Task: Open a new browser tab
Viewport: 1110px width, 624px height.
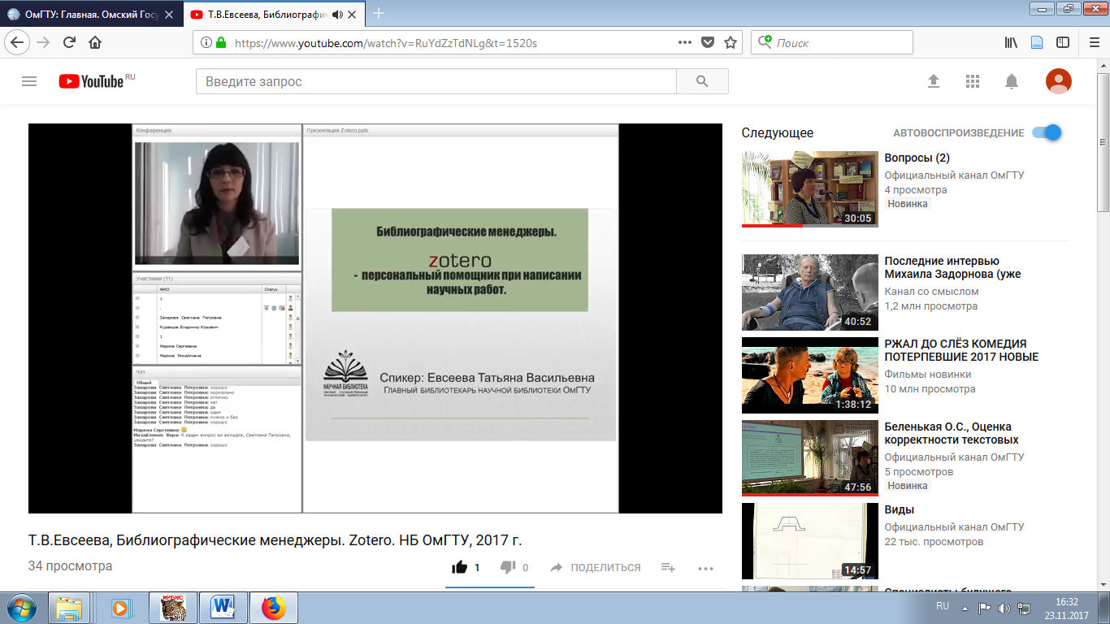Action: pos(378,13)
